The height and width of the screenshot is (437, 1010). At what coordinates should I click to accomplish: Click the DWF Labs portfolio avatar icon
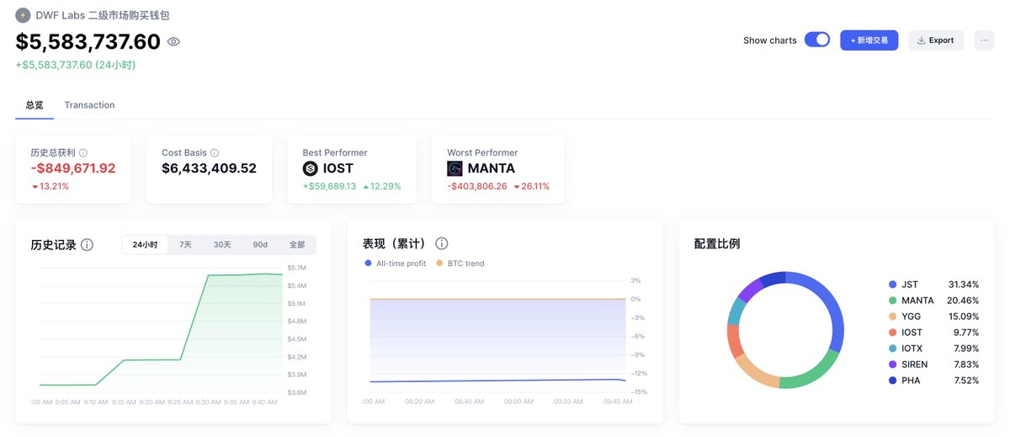coord(23,15)
